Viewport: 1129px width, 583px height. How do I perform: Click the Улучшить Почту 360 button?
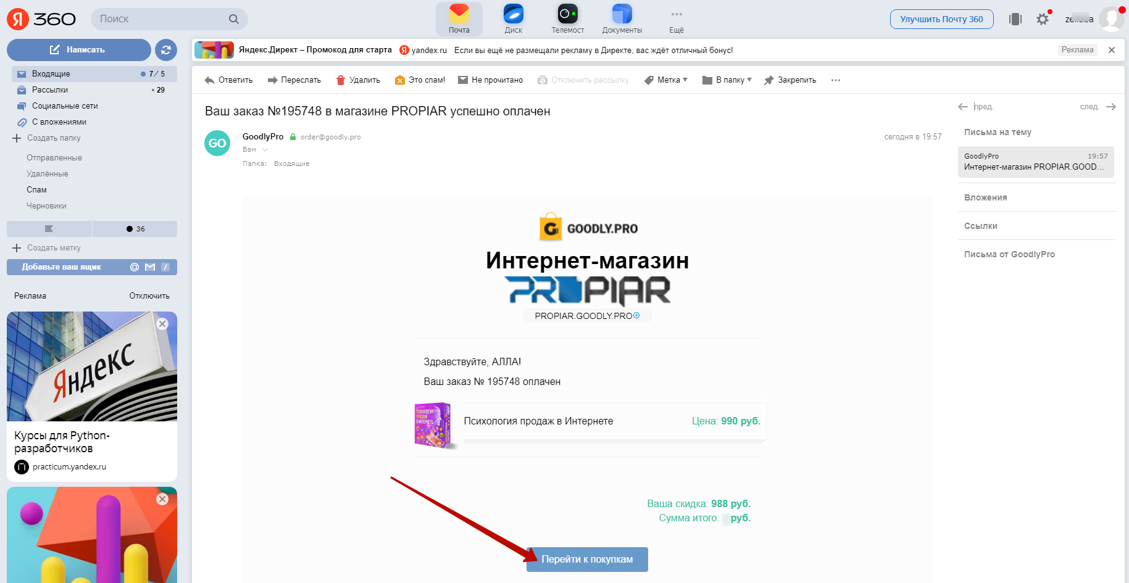[941, 19]
